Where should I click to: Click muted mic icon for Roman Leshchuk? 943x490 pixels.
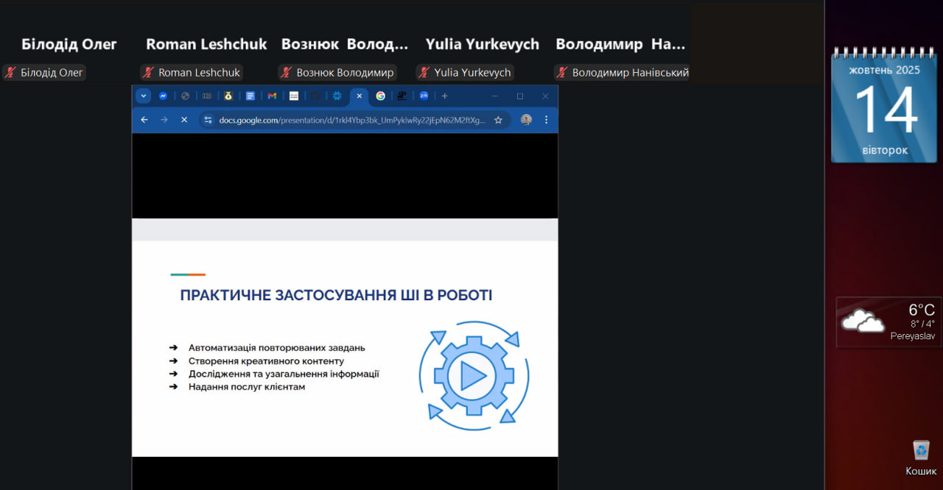click(148, 72)
